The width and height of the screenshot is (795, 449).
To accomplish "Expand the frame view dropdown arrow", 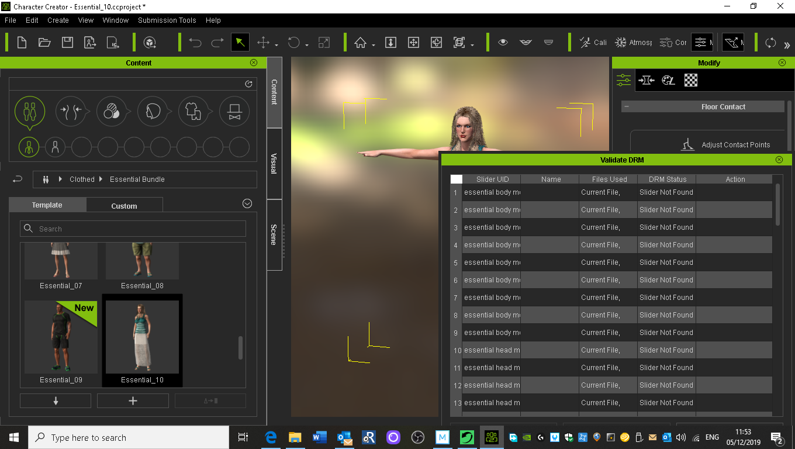I will [472, 44].
